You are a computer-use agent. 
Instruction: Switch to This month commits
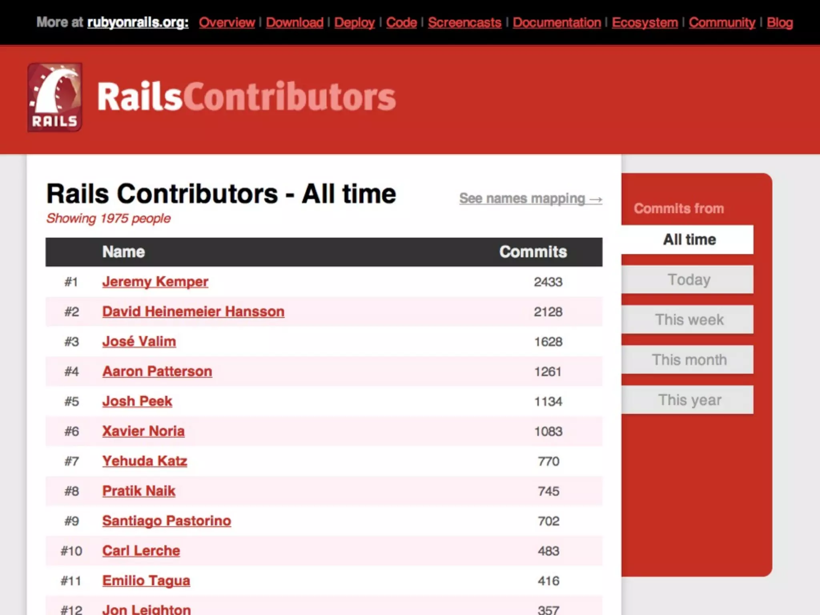(x=689, y=360)
